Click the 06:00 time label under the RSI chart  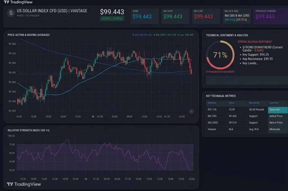point(117,179)
